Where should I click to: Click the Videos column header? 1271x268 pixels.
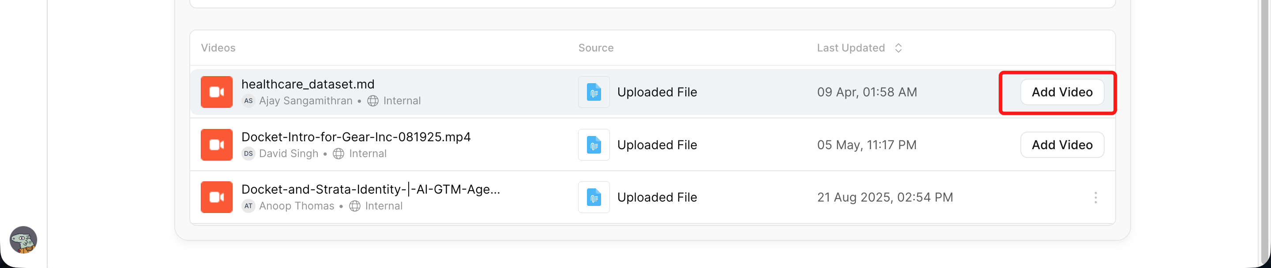coord(218,48)
